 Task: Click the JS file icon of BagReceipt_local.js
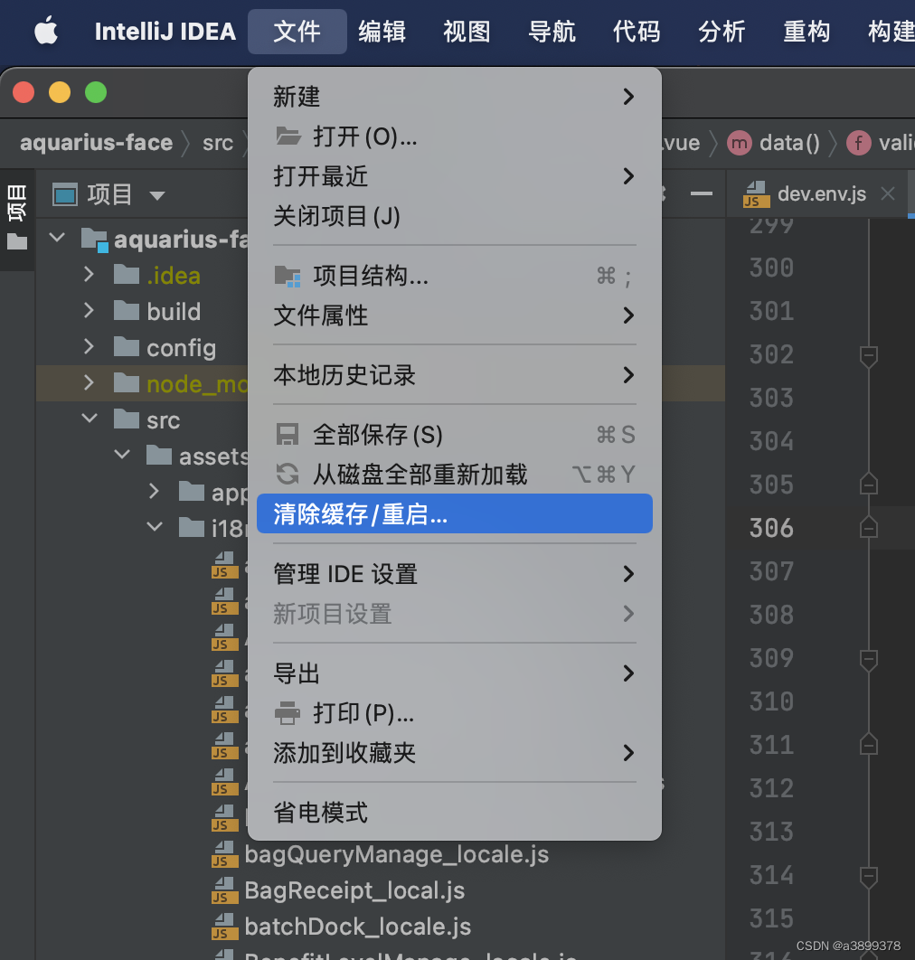222,890
